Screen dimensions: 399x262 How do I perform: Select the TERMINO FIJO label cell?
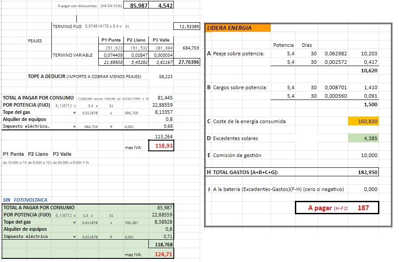[x=67, y=26]
